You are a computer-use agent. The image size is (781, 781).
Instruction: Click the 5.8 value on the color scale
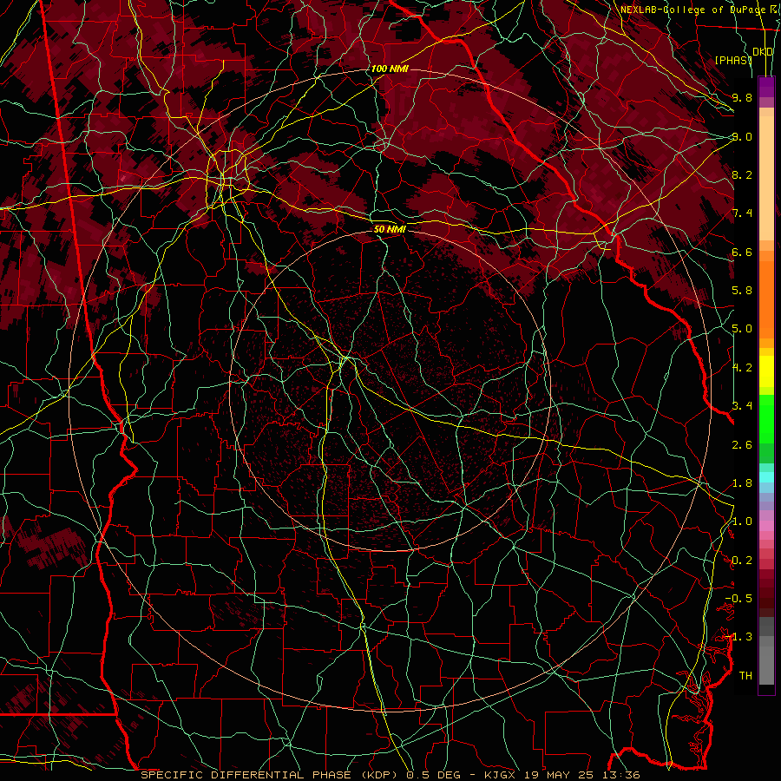coord(742,291)
